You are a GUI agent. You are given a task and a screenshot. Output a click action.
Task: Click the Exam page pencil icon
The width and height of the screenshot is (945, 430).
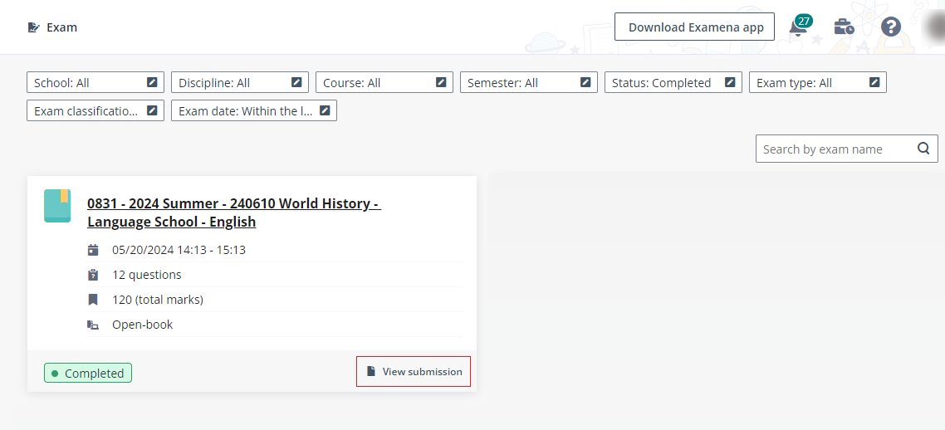pos(34,27)
